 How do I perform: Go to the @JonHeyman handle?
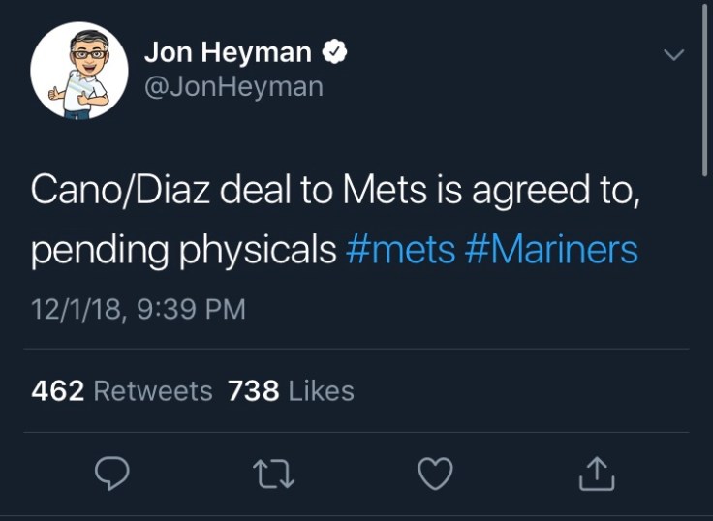232,86
